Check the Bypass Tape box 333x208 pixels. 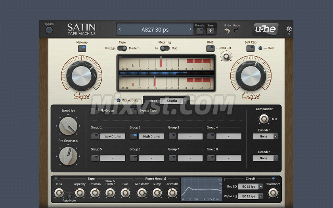[x=134, y=111]
